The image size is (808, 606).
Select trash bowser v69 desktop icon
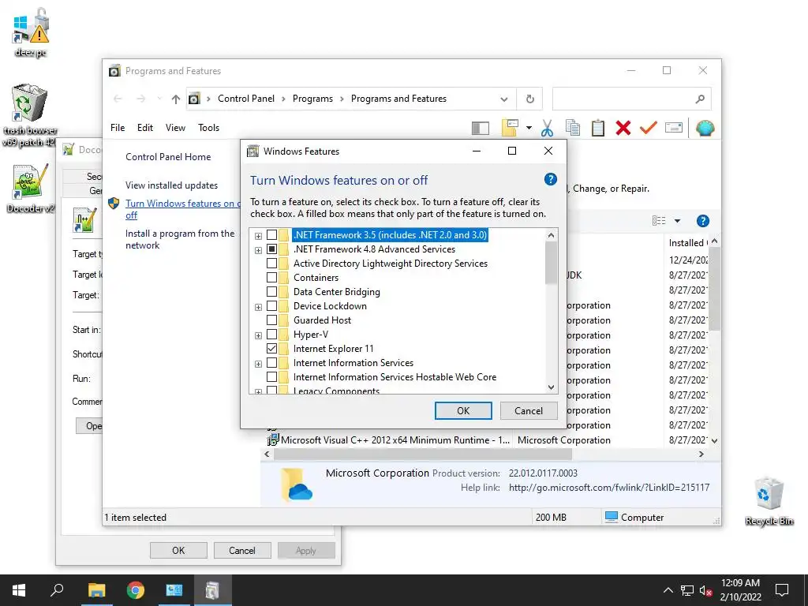pyautogui.click(x=29, y=115)
